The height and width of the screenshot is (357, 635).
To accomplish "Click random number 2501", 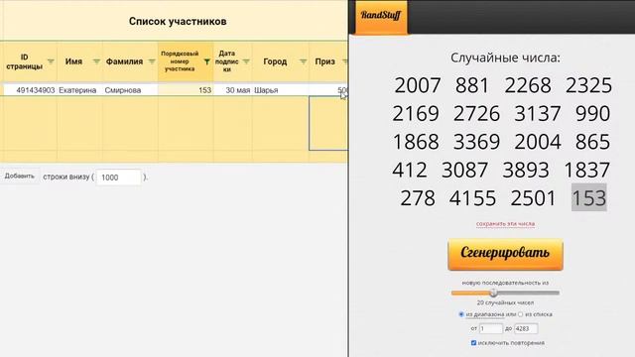I will pyautogui.click(x=534, y=198).
